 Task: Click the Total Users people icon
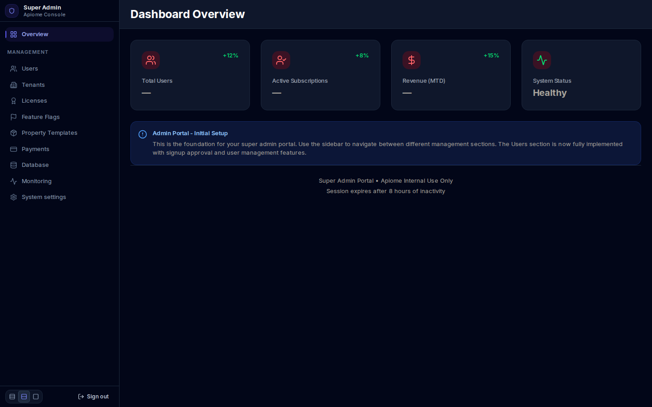pyautogui.click(x=151, y=60)
